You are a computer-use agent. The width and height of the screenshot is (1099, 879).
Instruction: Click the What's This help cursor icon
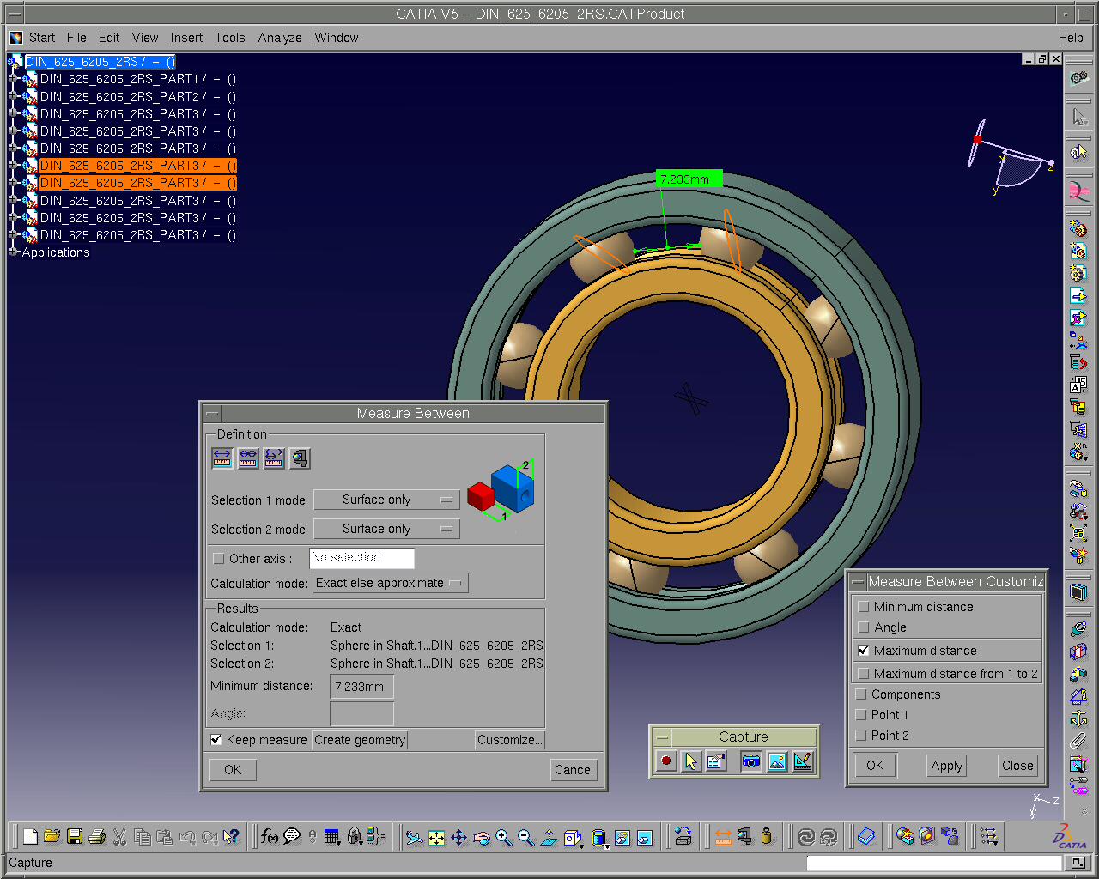pyautogui.click(x=231, y=836)
